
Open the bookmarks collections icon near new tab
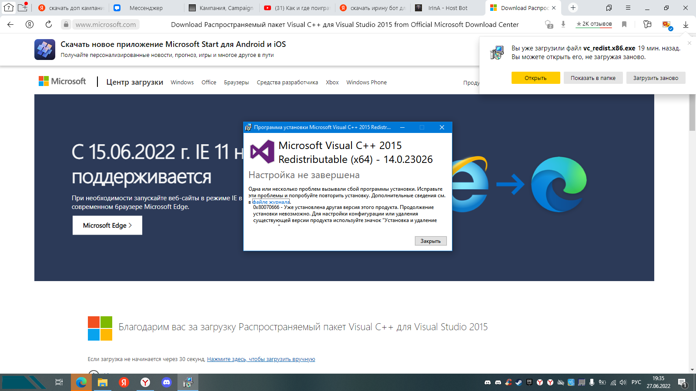[x=609, y=8]
